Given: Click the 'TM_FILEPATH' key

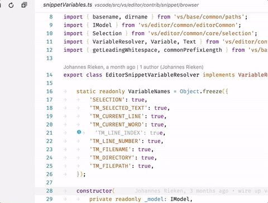Looking at the screenshot, I should point(111,166).
